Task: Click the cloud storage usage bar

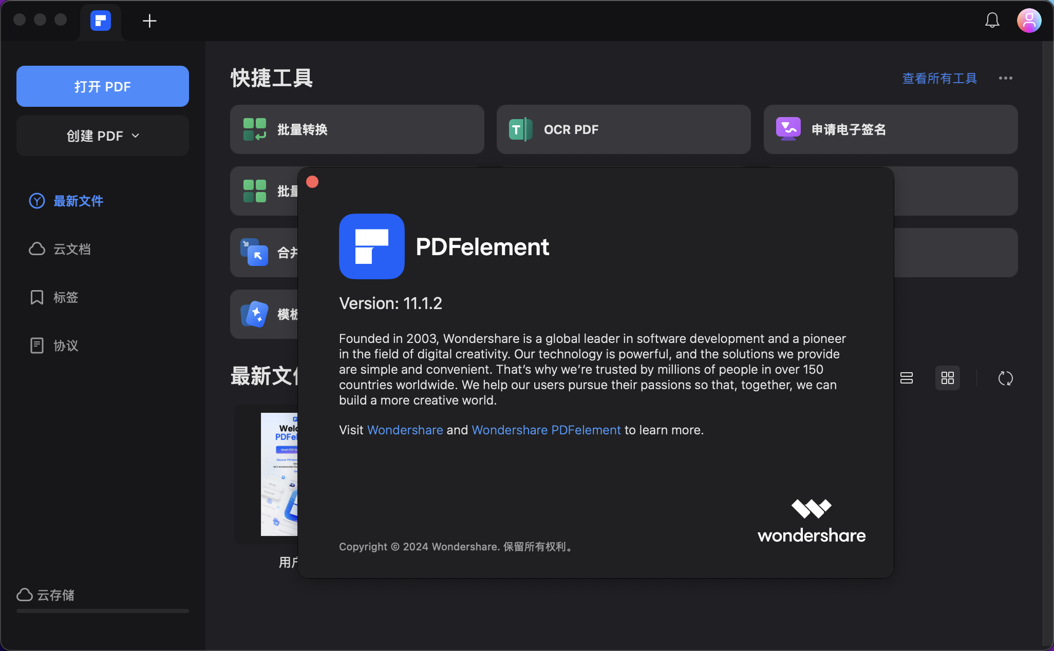Action: (103, 611)
